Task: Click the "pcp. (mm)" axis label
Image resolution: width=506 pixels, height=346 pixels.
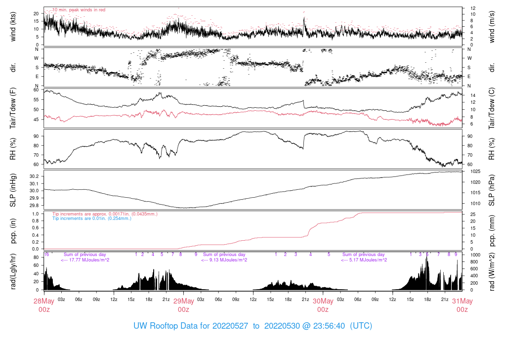Action: click(492, 231)
